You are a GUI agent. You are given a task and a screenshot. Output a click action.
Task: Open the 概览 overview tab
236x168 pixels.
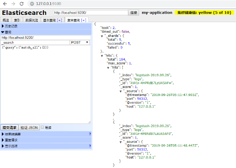coord(6,20)
